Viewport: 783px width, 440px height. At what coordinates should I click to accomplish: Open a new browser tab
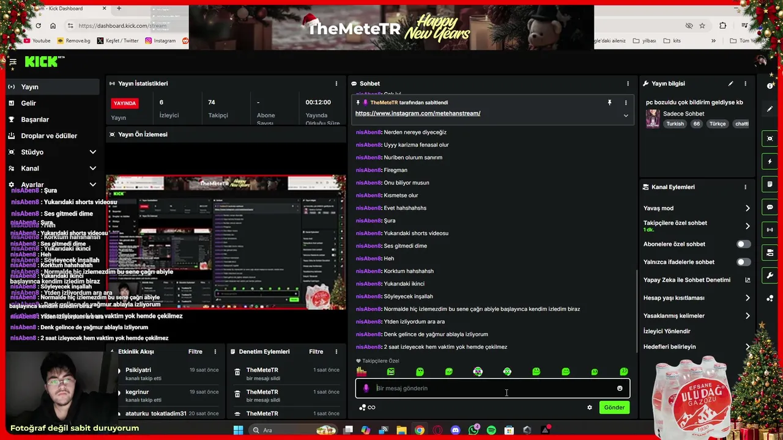(x=119, y=9)
